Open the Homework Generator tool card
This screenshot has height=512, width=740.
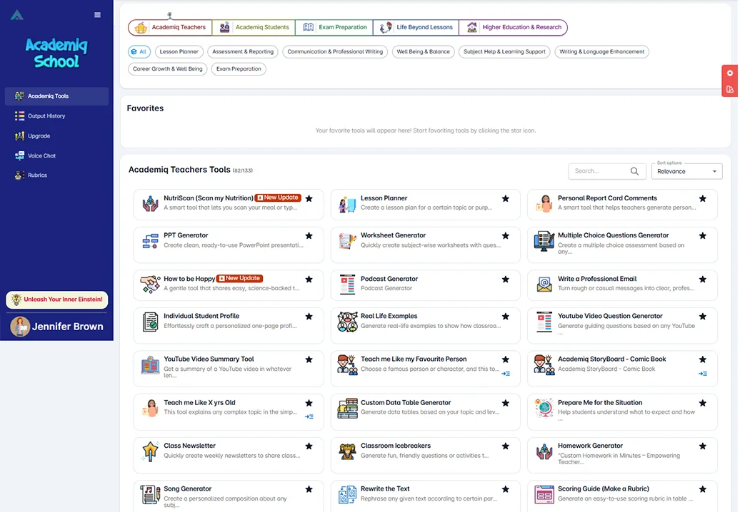tap(622, 455)
